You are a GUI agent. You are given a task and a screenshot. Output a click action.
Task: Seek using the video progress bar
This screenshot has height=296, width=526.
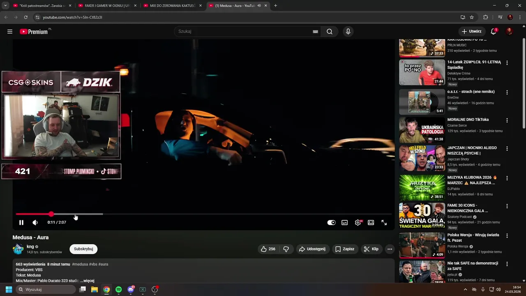click(x=204, y=214)
